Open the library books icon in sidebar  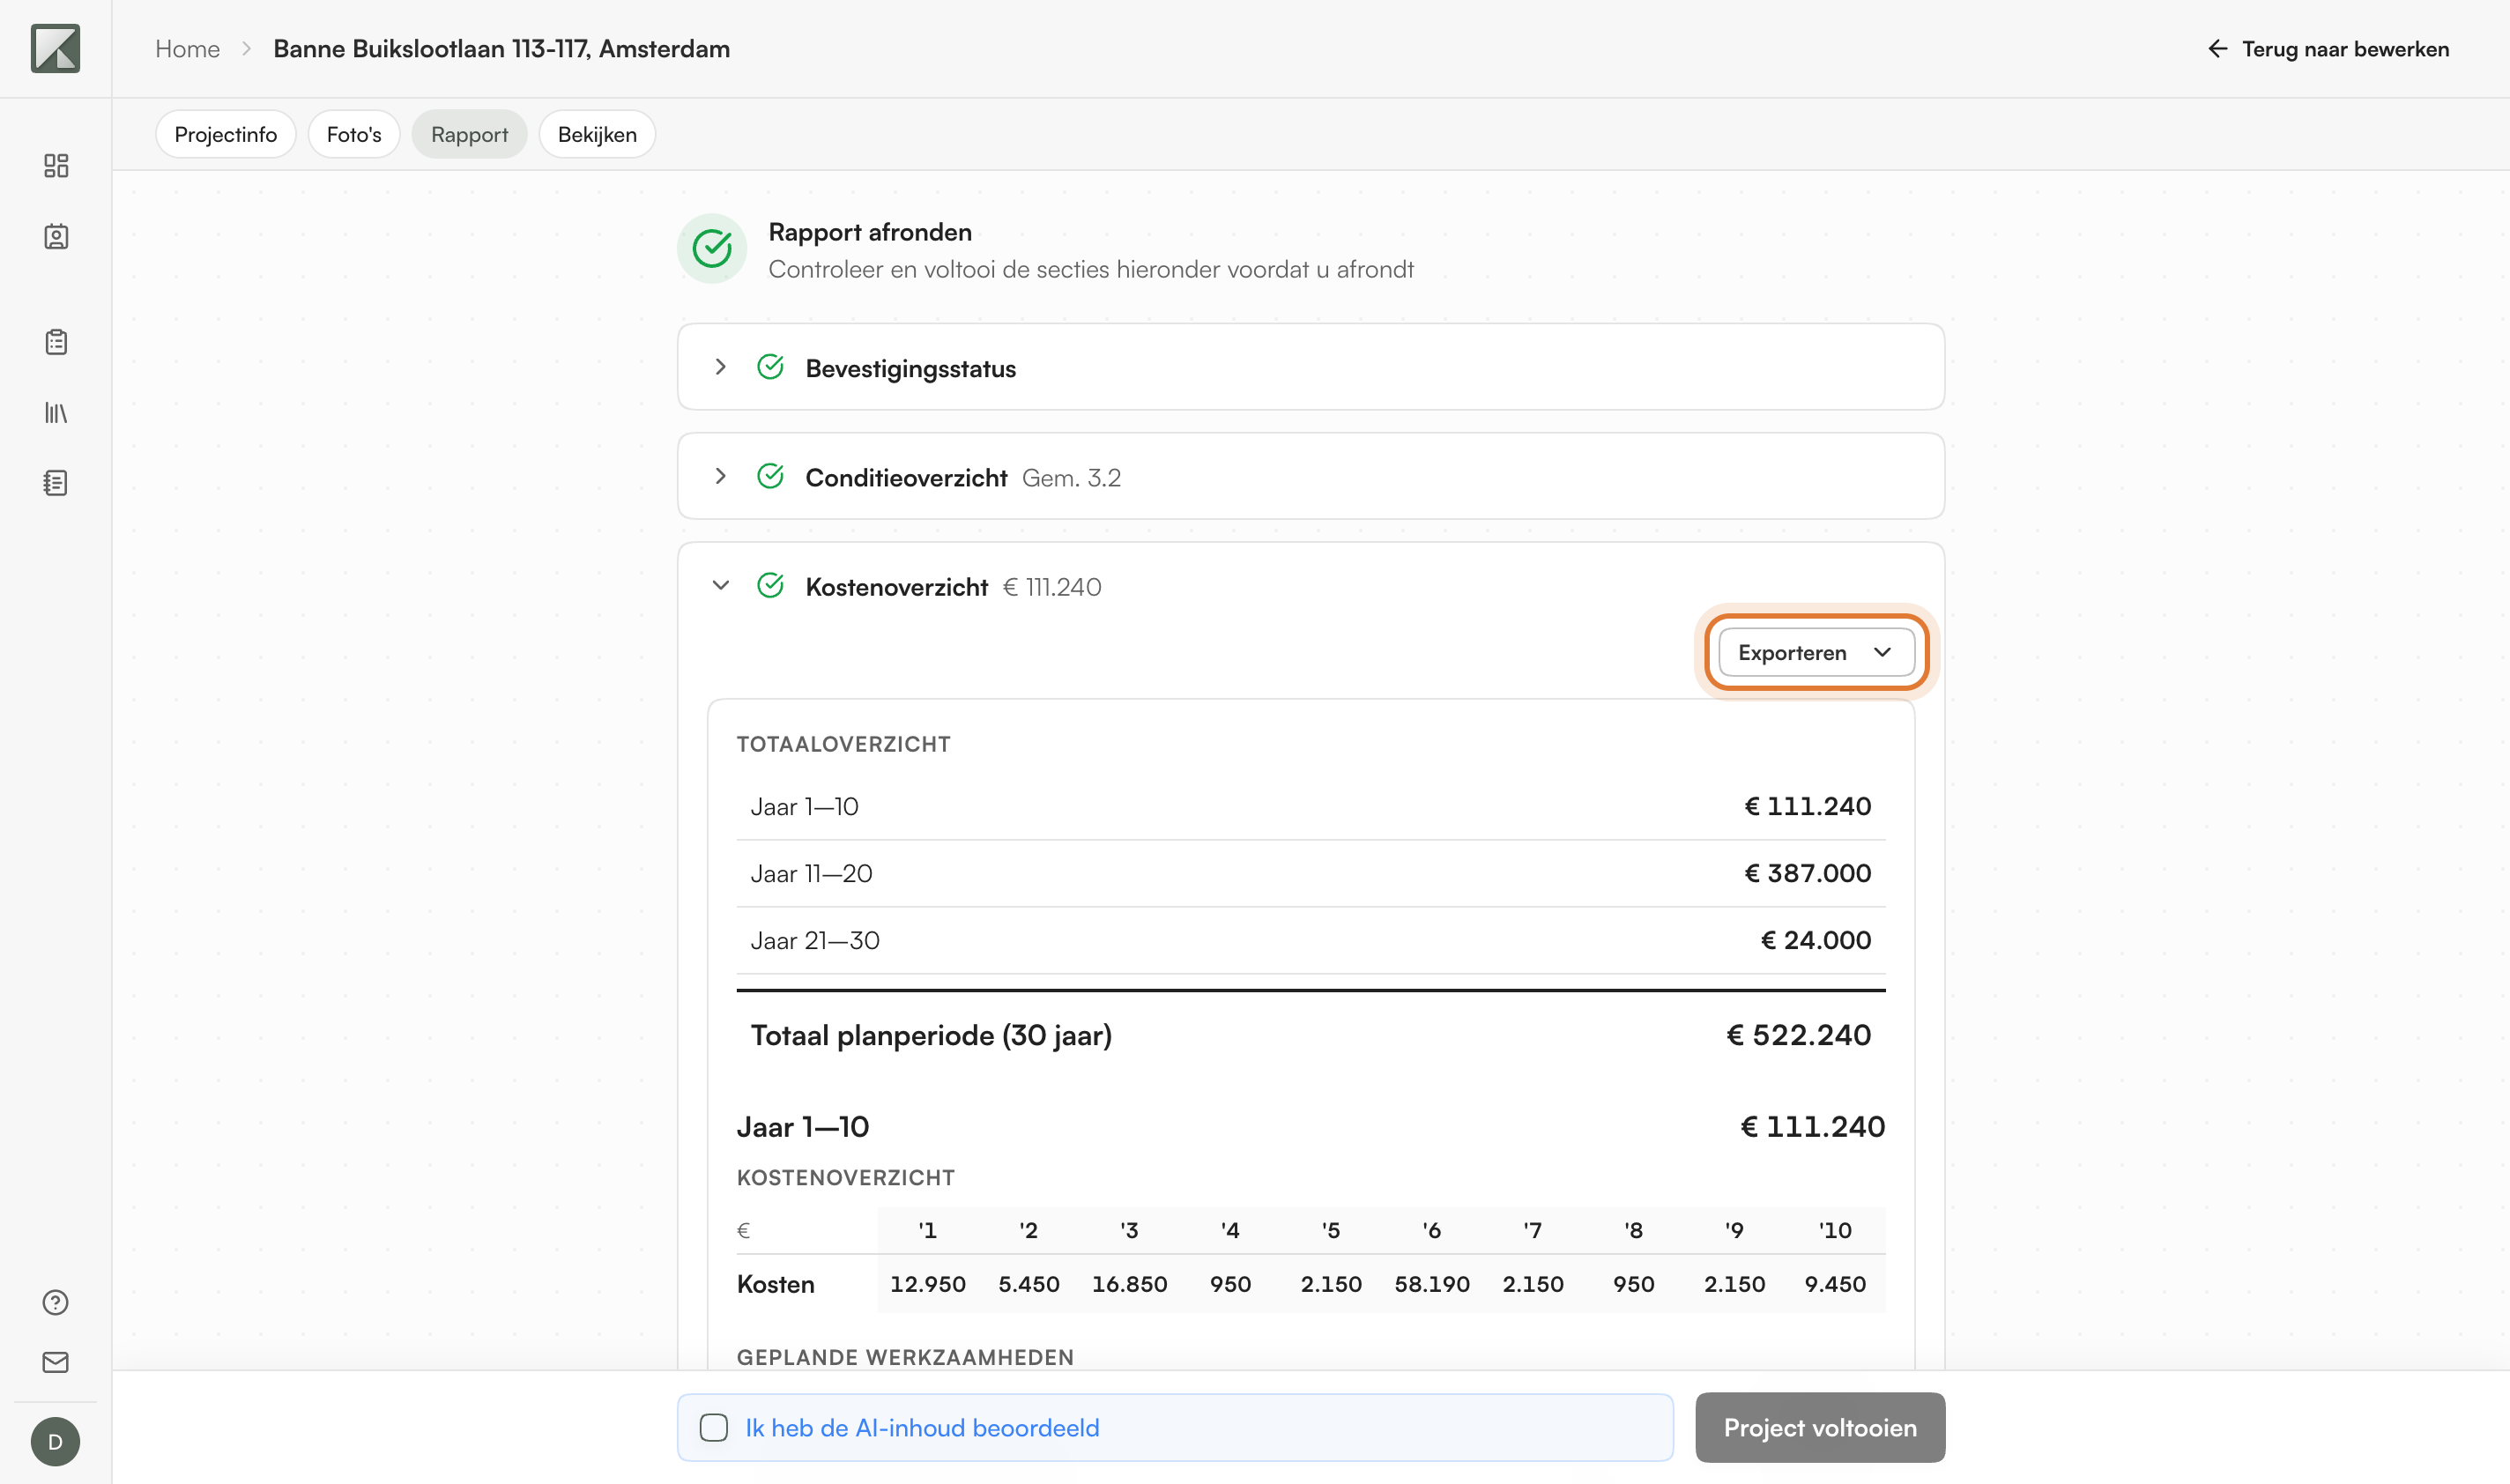(x=56, y=412)
